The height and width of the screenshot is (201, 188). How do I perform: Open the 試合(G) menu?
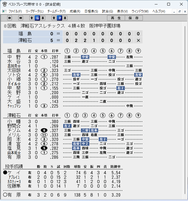108,11
